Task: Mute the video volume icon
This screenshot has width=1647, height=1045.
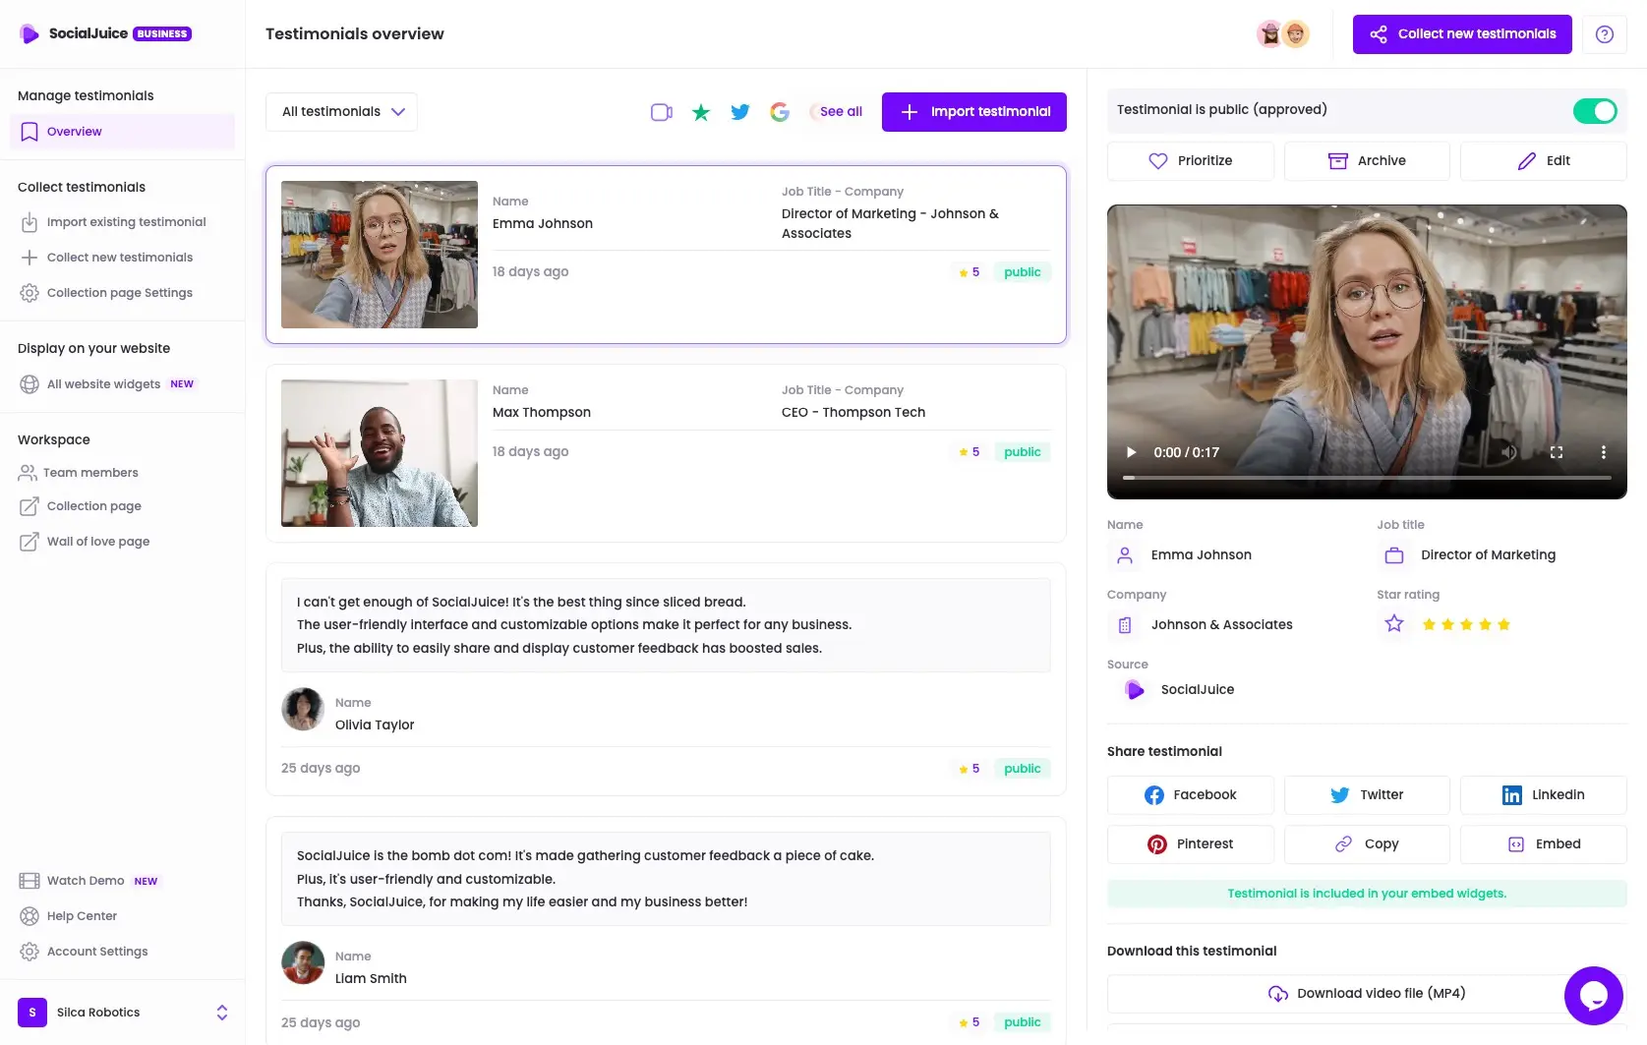Action: [x=1509, y=452]
